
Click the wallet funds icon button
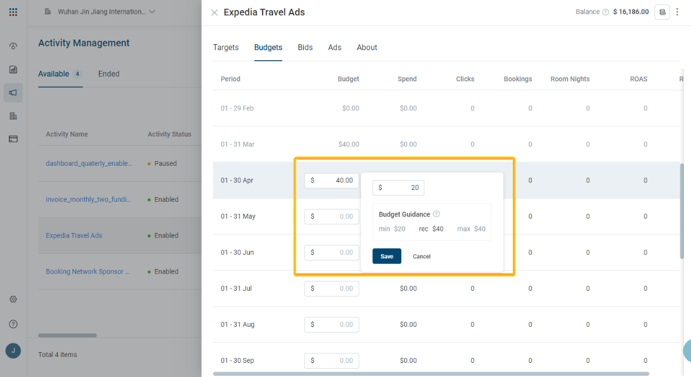[x=662, y=12]
